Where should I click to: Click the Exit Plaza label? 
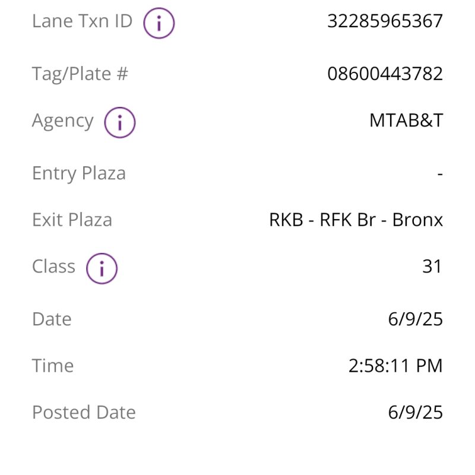pos(72,220)
